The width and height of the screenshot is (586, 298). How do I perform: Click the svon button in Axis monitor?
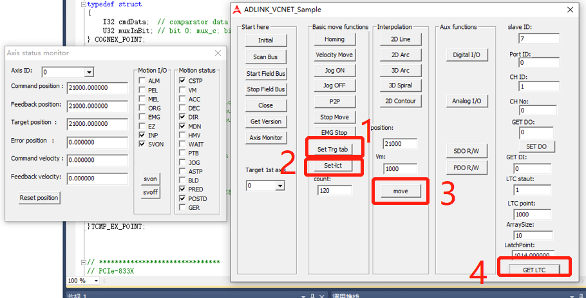pyautogui.click(x=150, y=179)
